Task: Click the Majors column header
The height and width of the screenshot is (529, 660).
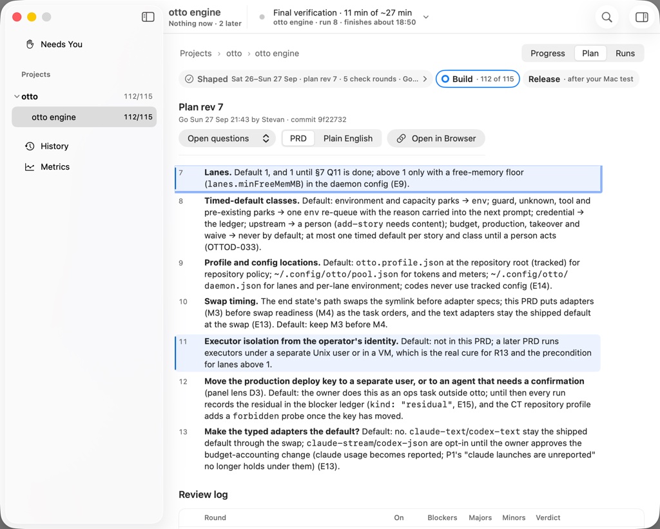Action: click(x=480, y=517)
